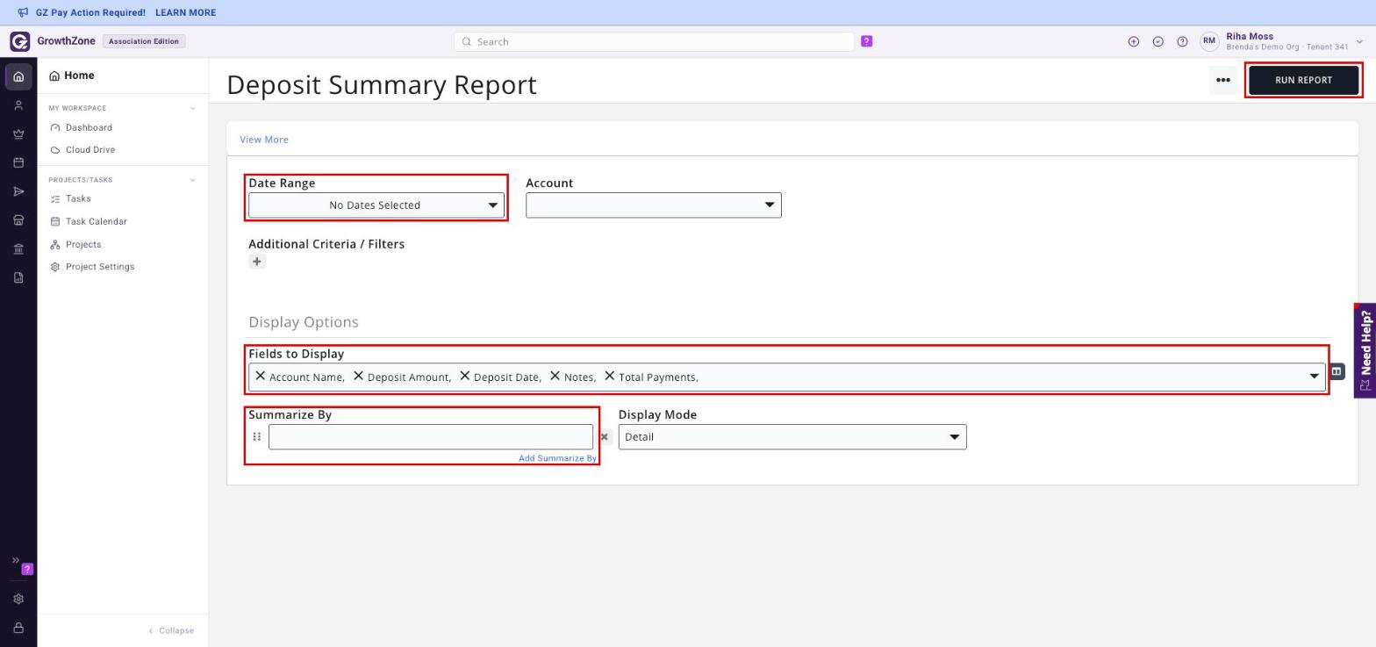1376x647 pixels.
Task: Open the calendar icon in the left rail
Action: click(x=18, y=163)
